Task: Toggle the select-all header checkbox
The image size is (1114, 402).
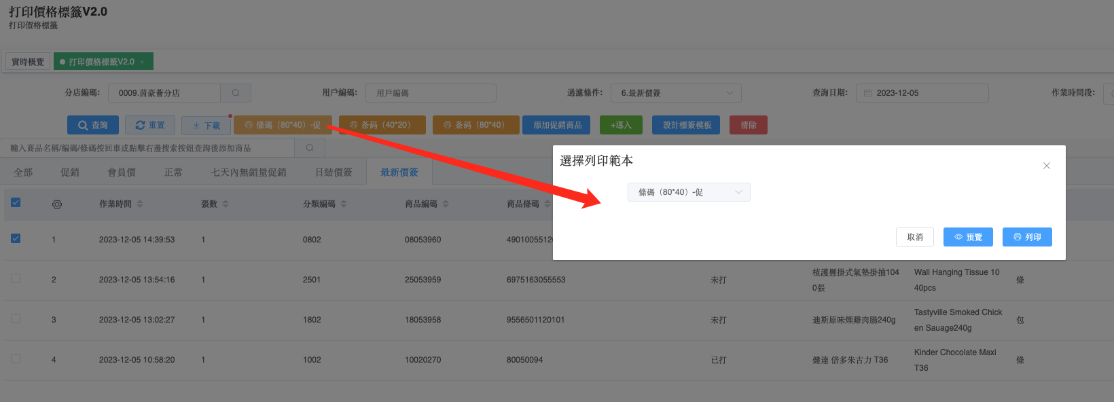Action: coord(16,202)
